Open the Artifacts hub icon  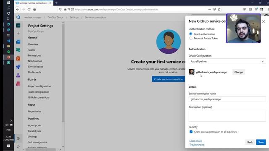pos(18,83)
